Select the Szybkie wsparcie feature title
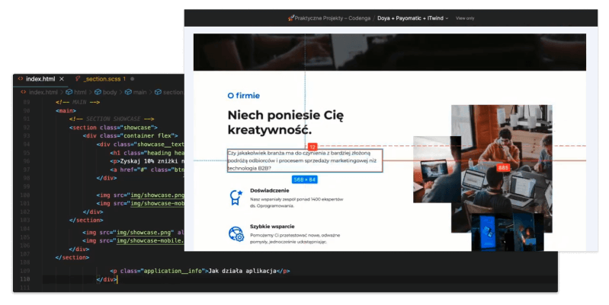609x305 pixels. [272, 227]
